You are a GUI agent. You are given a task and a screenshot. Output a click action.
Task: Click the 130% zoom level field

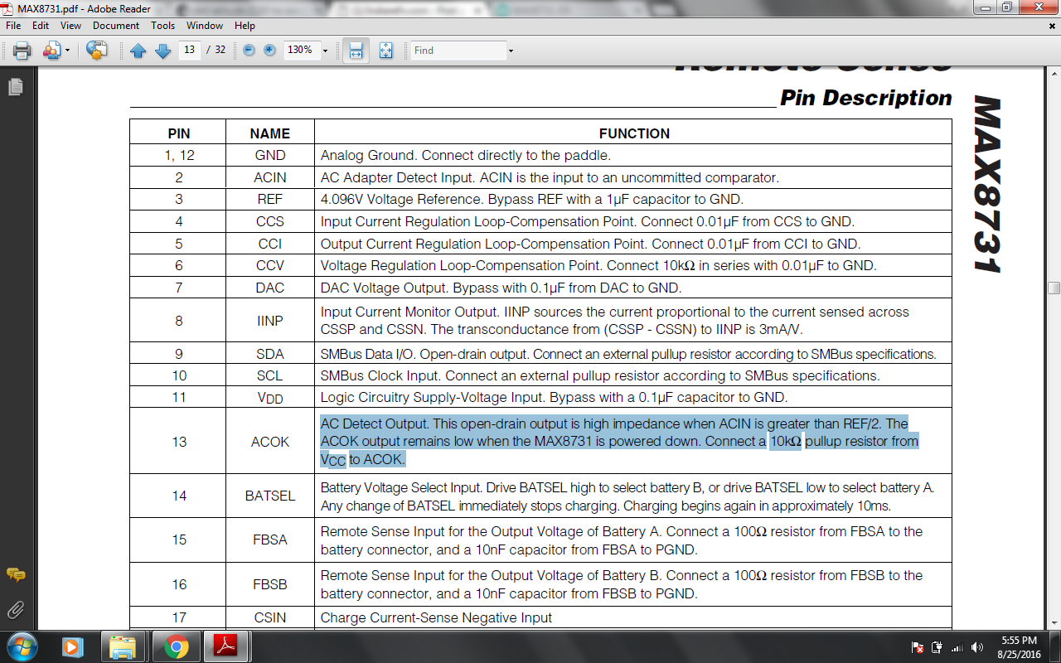(x=301, y=50)
